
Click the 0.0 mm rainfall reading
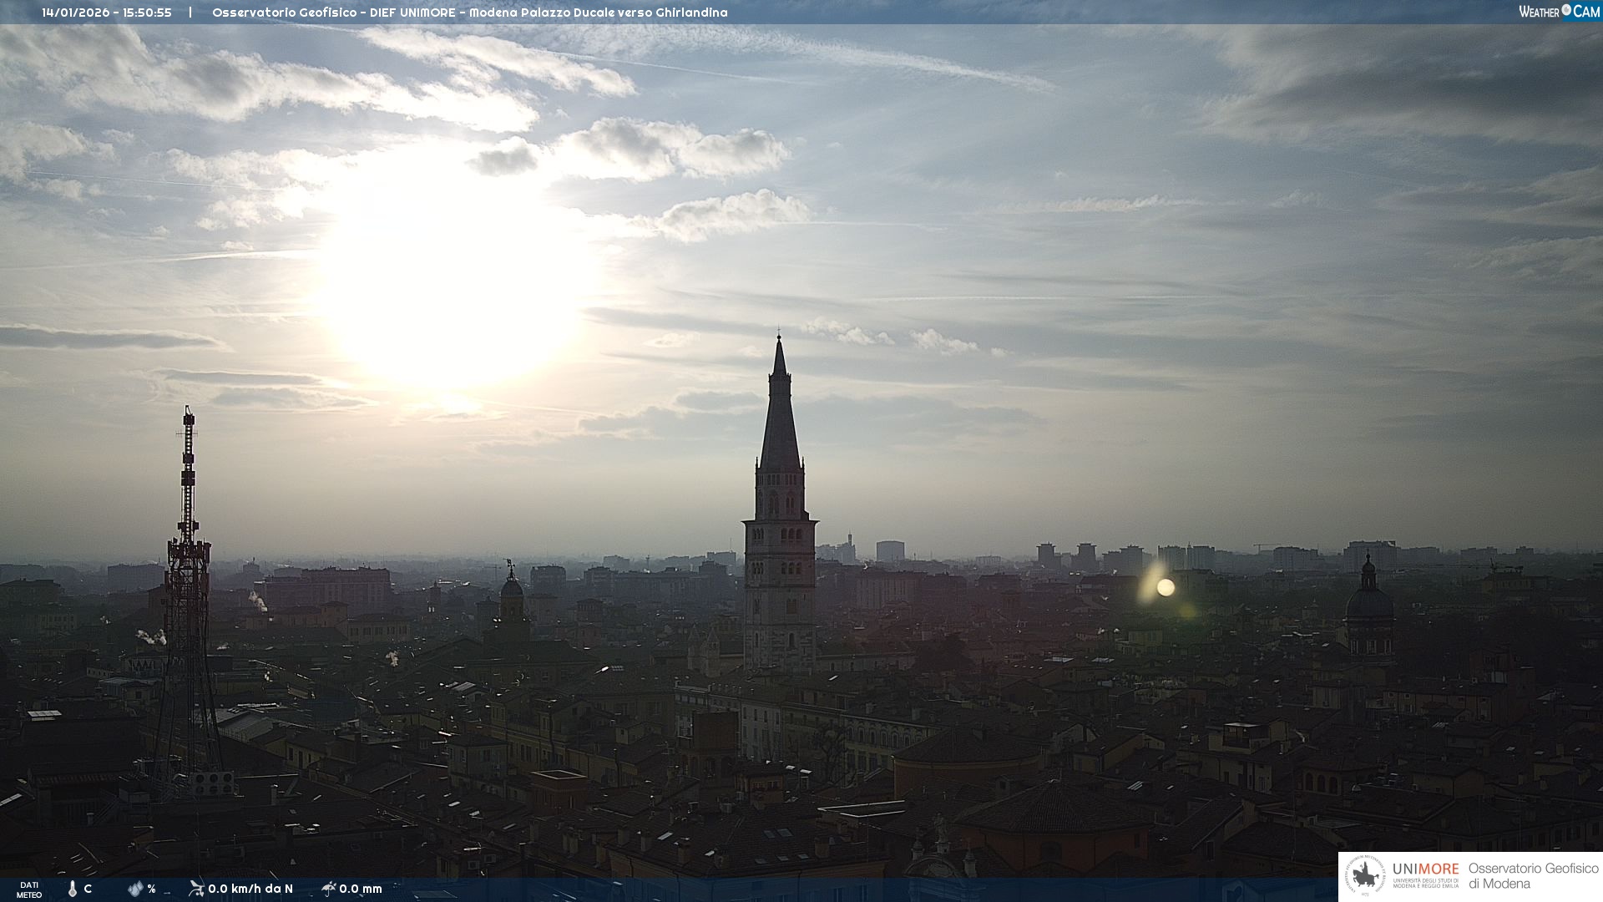pyautogui.click(x=361, y=889)
